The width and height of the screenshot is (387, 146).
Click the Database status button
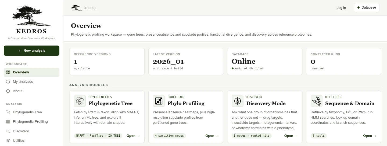pyautogui.click(x=367, y=8)
